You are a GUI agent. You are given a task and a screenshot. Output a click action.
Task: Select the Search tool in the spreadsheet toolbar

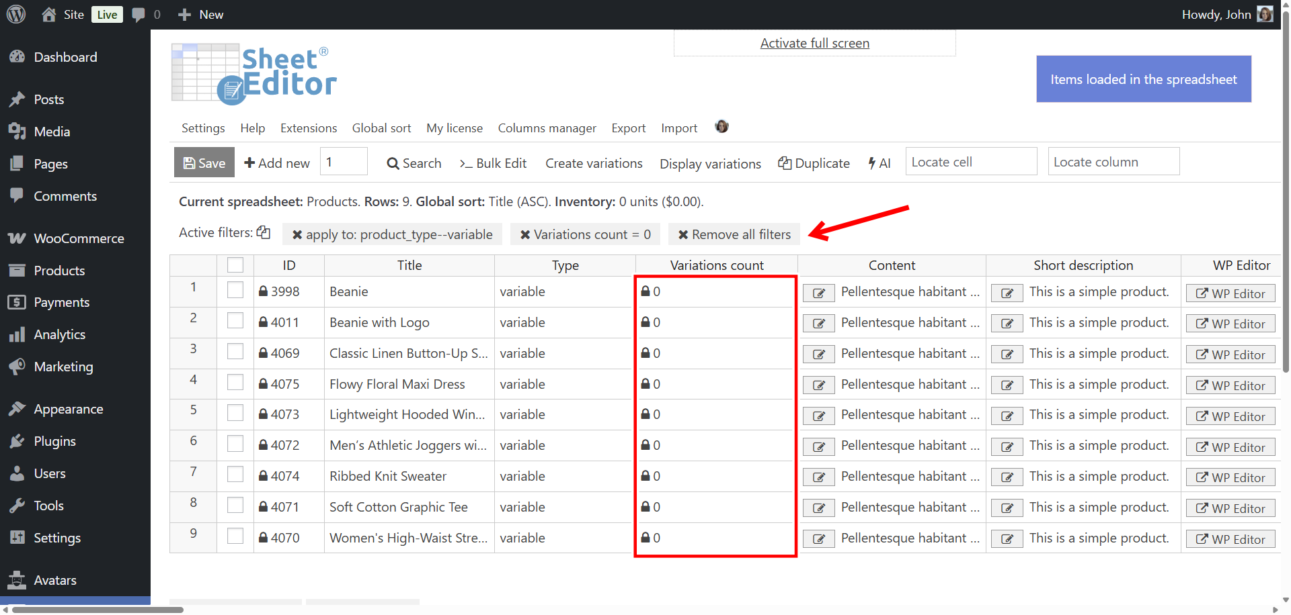(413, 163)
